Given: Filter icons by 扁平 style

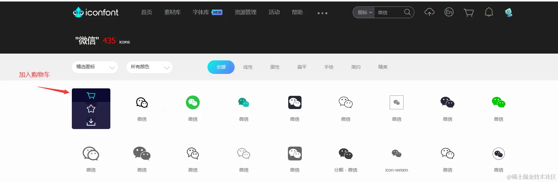Looking at the screenshot, I should tap(302, 67).
